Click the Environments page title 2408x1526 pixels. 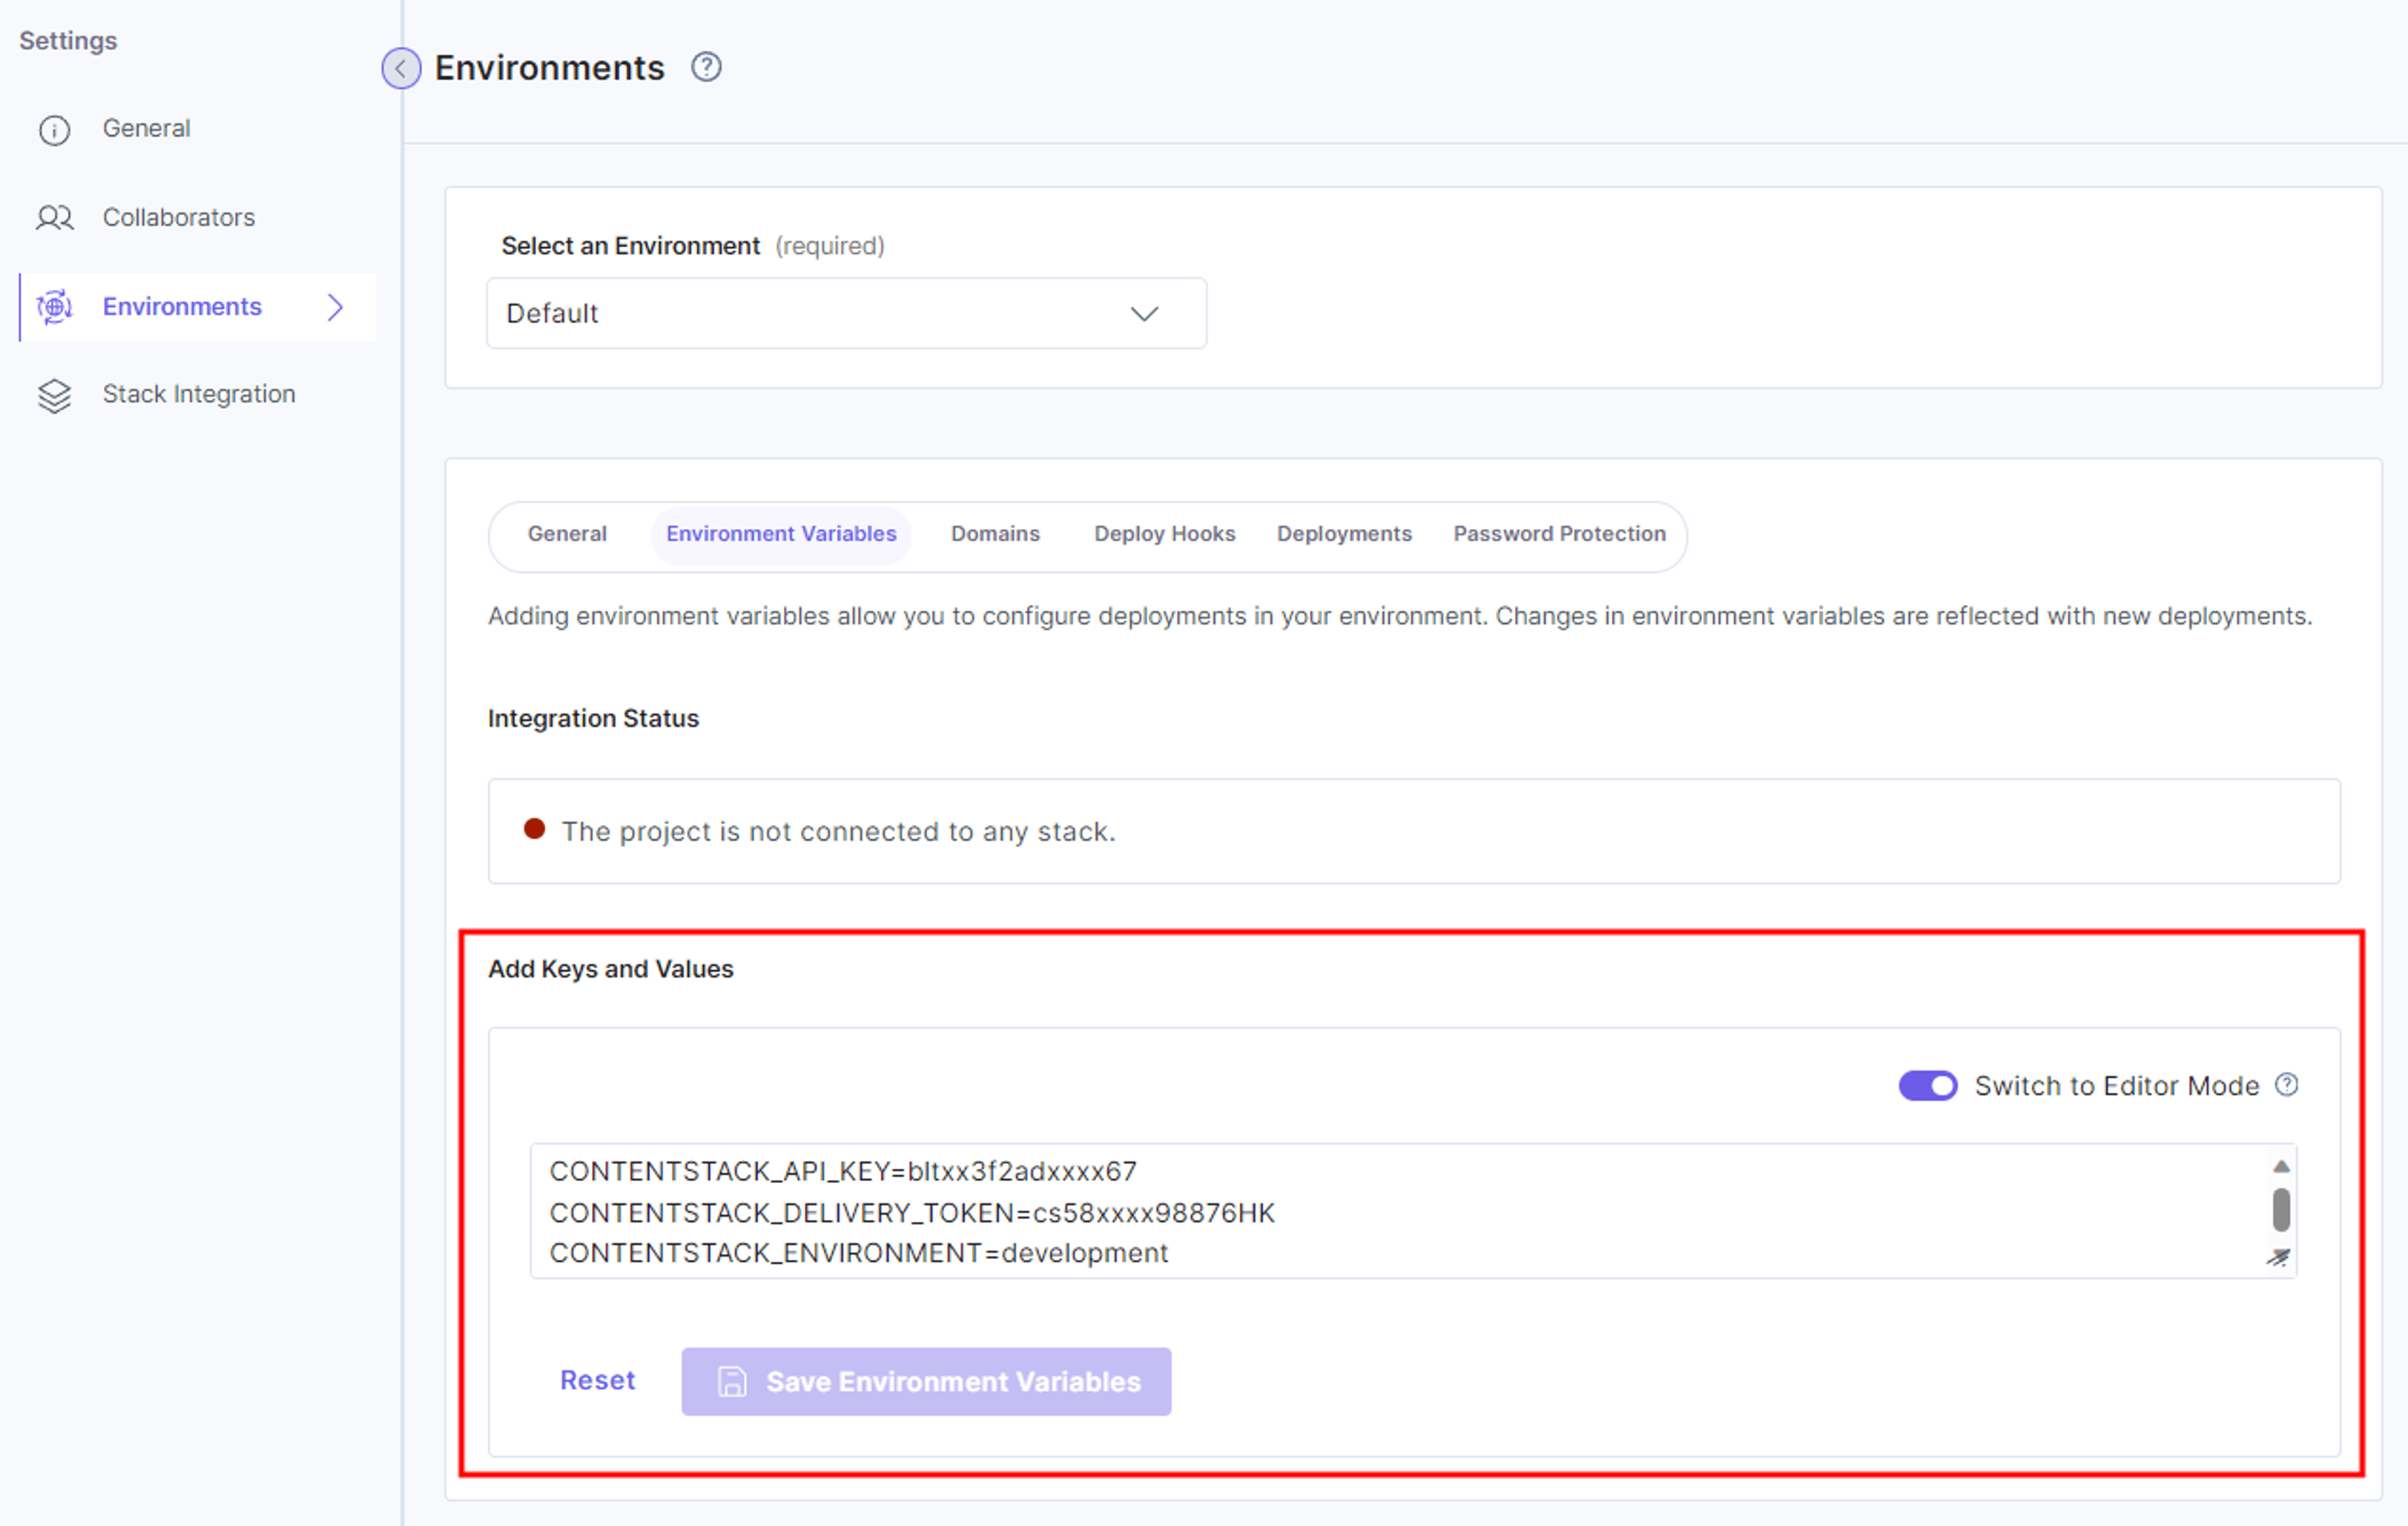(x=549, y=67)
